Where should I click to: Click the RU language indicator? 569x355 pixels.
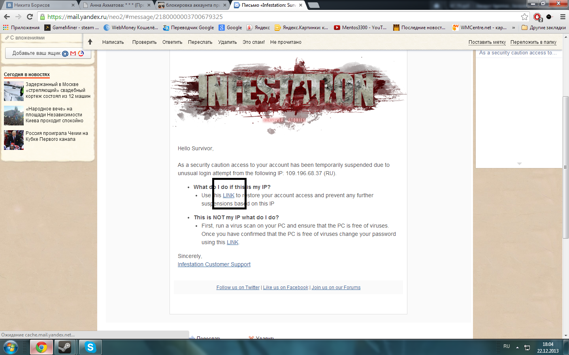point(507,346)
